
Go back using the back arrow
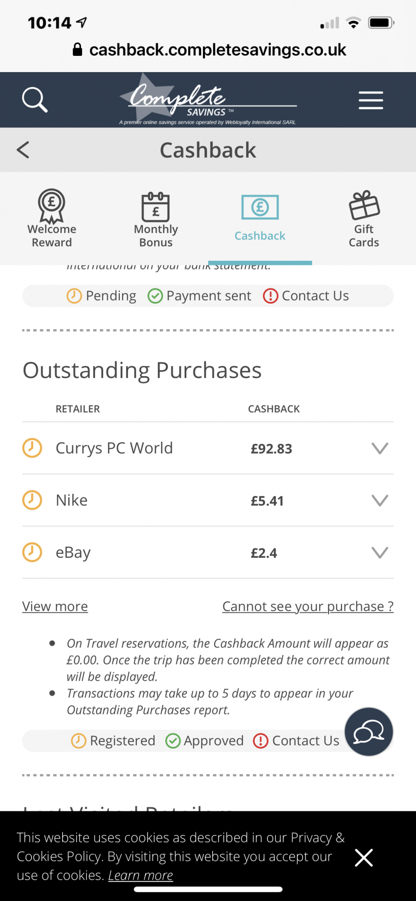point(23,150)
